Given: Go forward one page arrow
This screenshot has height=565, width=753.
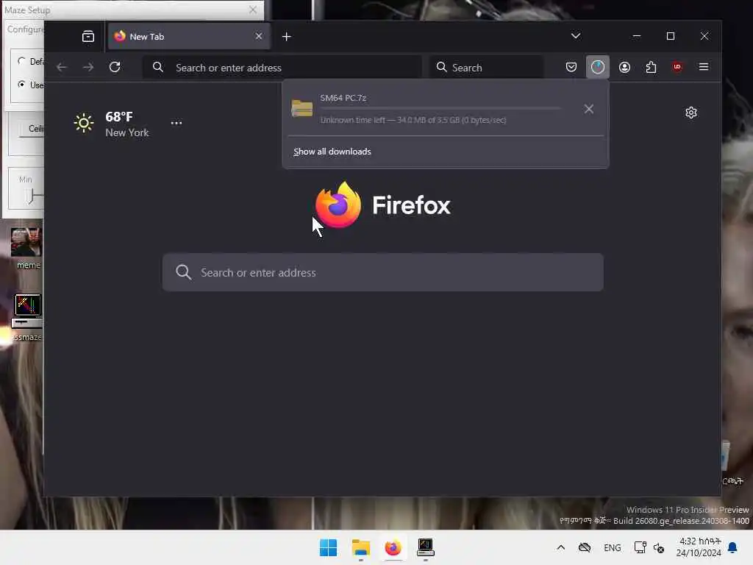Looking at the screenshot, I should [x=88, y=67].
